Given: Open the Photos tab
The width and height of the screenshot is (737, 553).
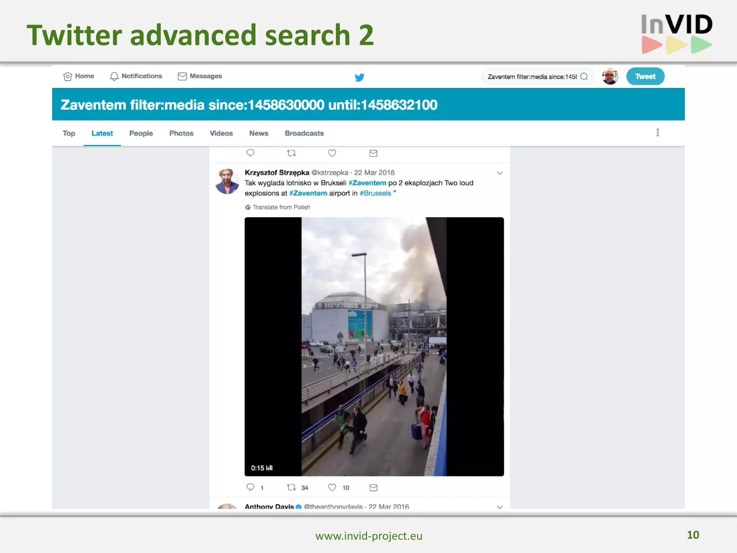Looking at the screenshot, I should [x=181, y=133].
